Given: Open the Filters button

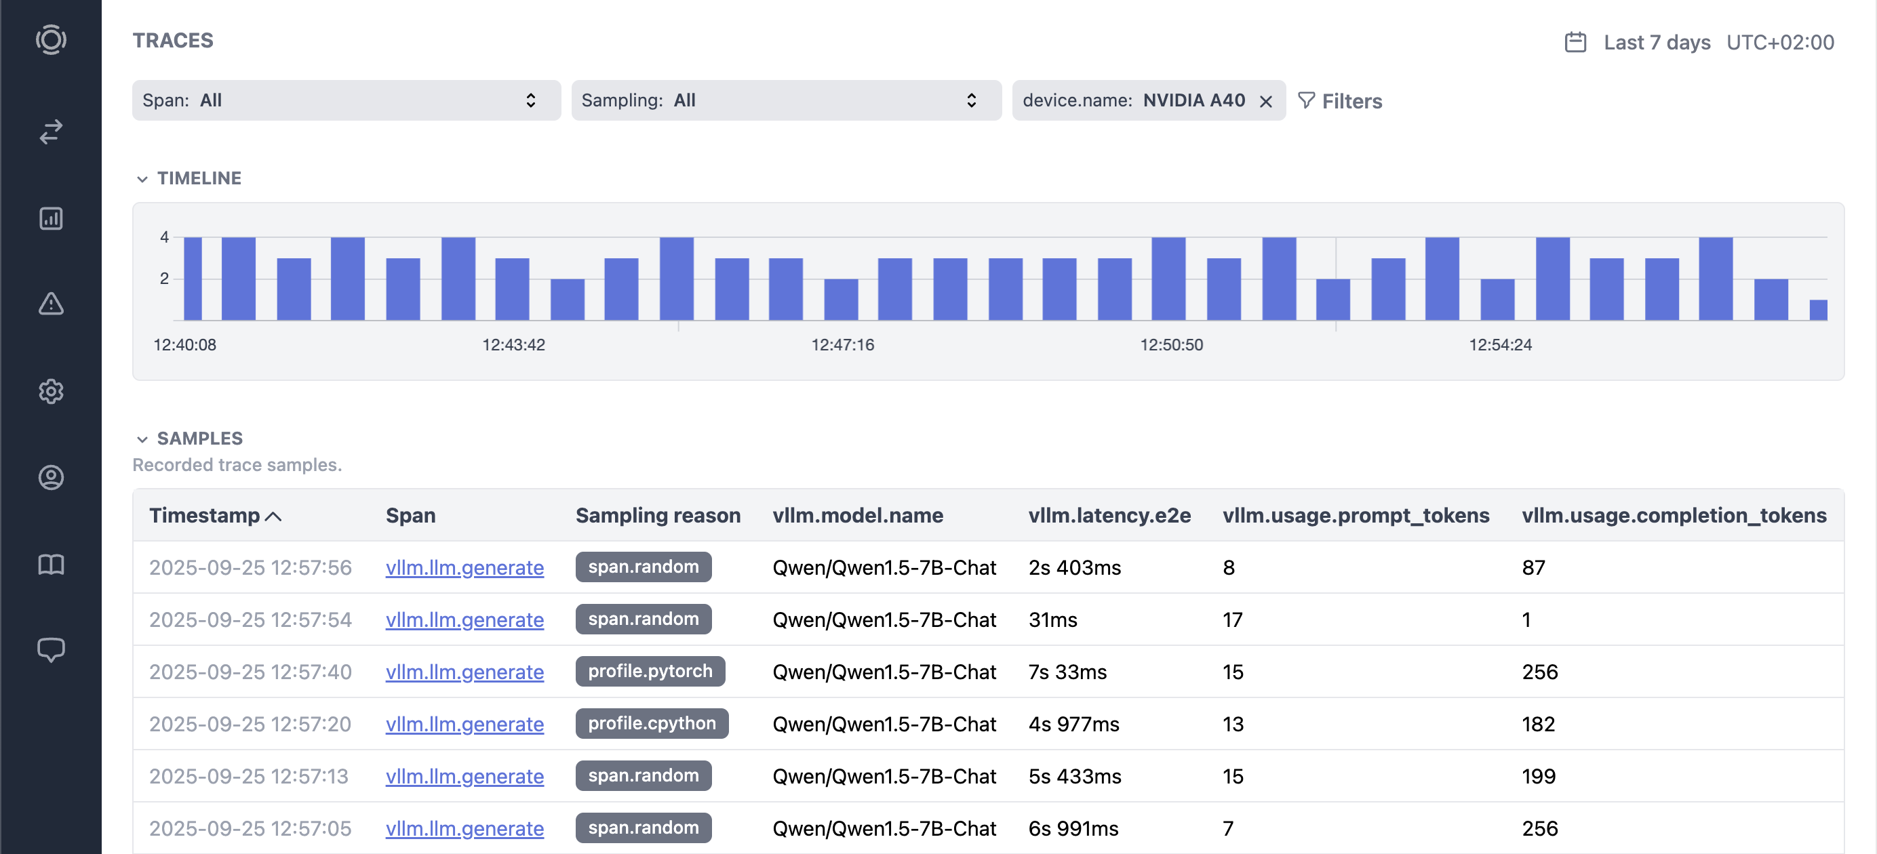Looking at the screenshot, I should pyautogui.click(x=1340, y=101).
